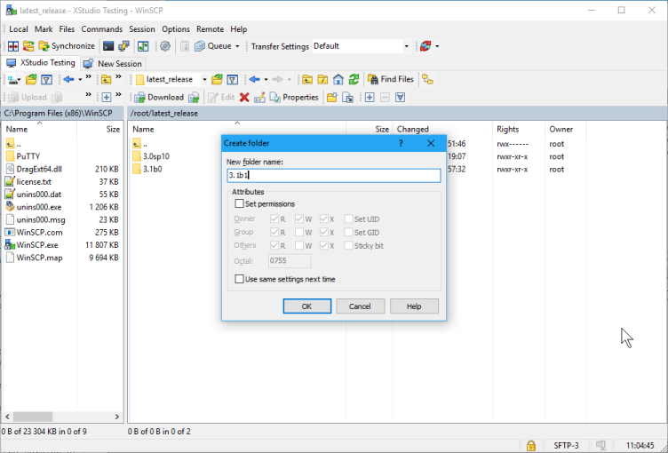Click the Rename icon
This screenshot has width=668, height=453.
coord(259,98)
